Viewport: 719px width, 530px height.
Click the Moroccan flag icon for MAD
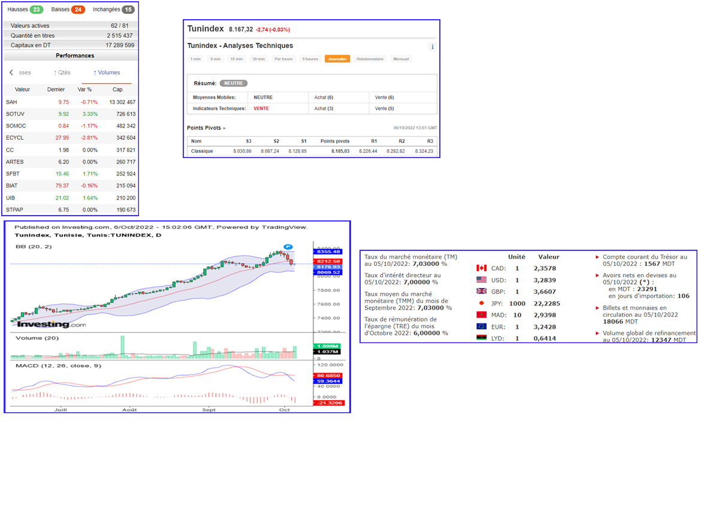point(481,315)
